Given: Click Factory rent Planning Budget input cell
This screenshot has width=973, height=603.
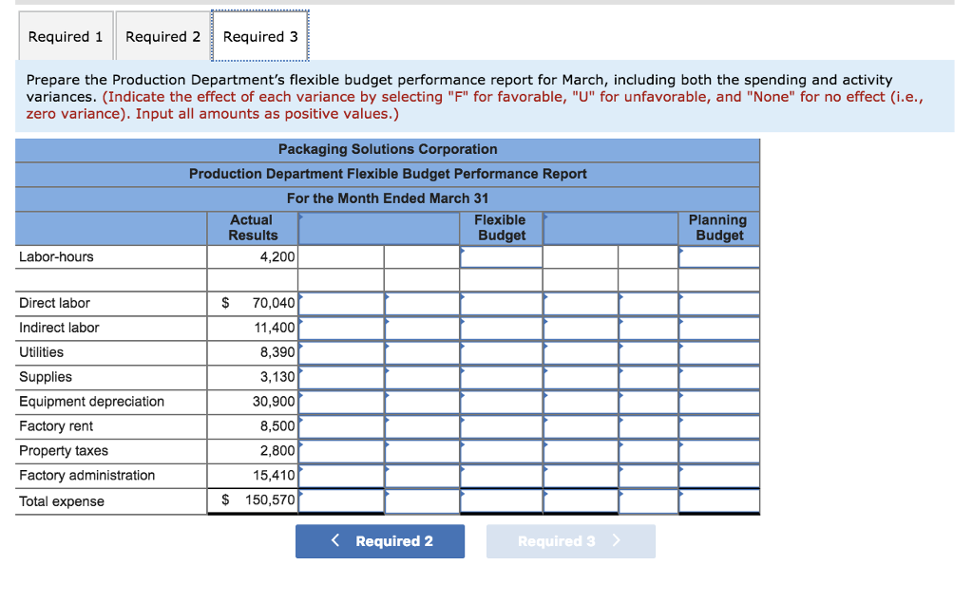Looking at the screenshot, I should (719, 426).
